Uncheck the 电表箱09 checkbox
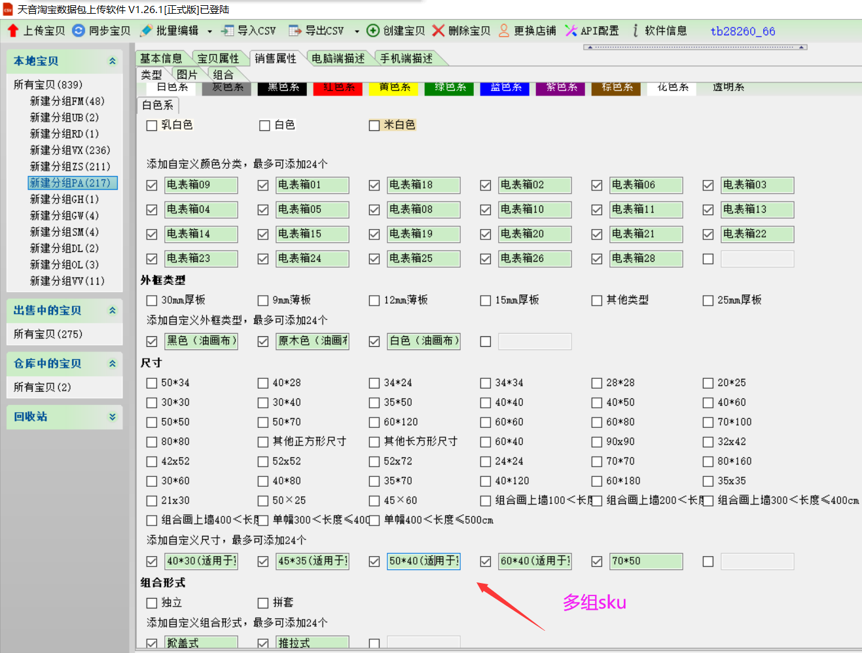This screenshot has height=653, width=862. (x=152, y=186)
